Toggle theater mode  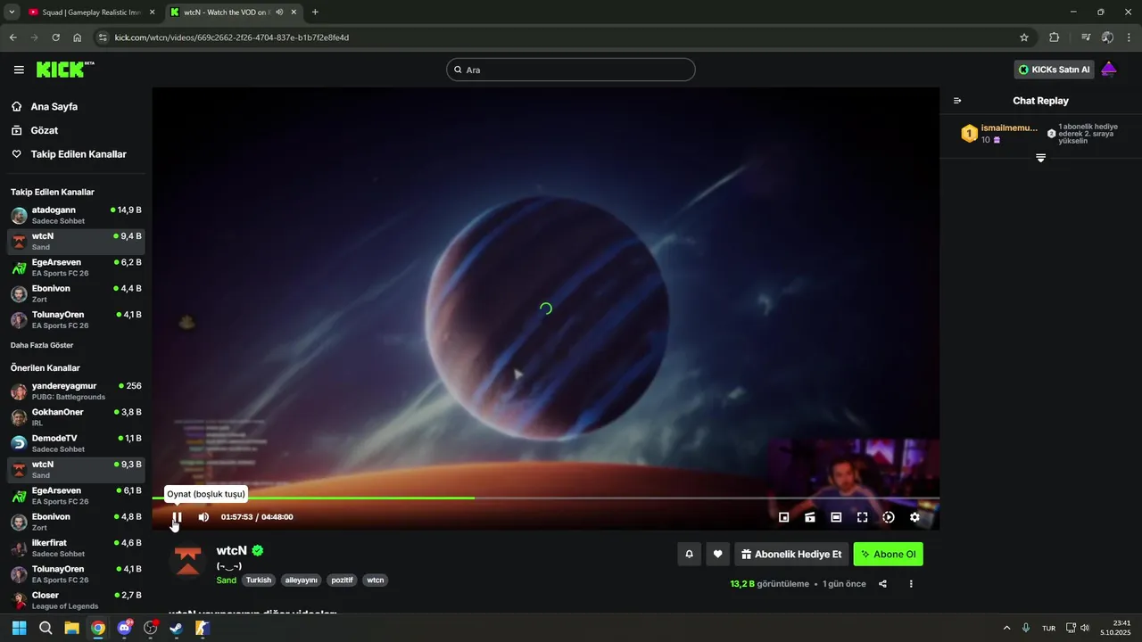pyautogui.click(x=836, y=517)
